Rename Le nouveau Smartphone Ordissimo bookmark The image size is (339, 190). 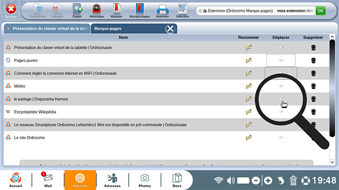click(x=249, y=124)
